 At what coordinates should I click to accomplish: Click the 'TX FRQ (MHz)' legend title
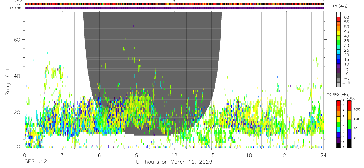pos(338,95)
